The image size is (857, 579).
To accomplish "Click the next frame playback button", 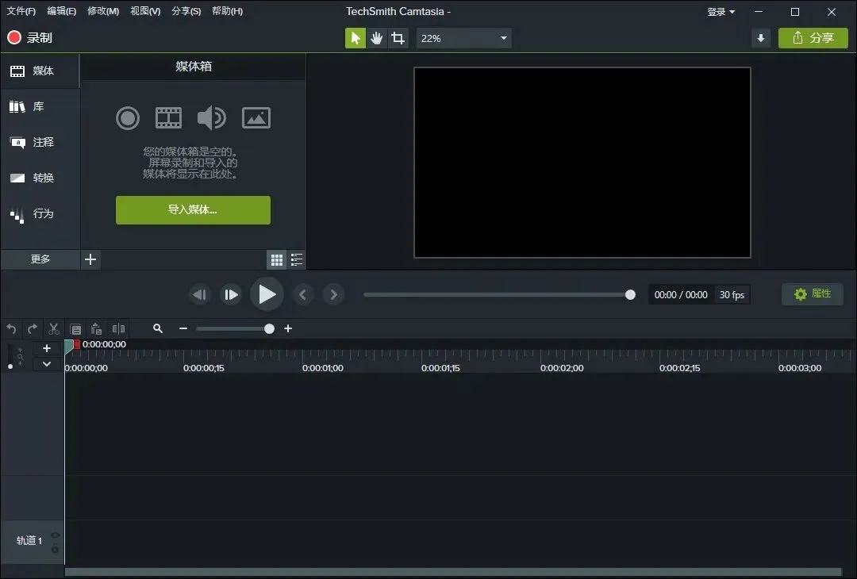I will [x=231, y=295].
